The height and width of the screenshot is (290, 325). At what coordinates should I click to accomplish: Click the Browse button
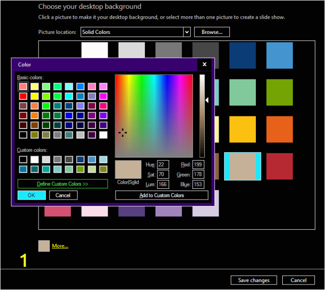[212, 32]
